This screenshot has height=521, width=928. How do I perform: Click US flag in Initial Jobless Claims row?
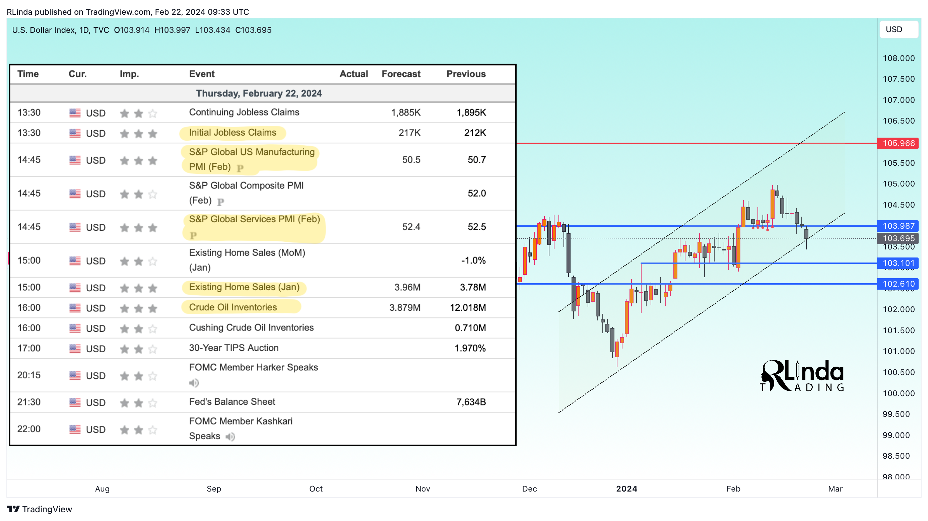pyautogui.click(x=75, y=133)
